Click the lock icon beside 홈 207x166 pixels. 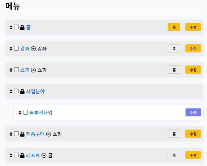click(x=22, y=27)
